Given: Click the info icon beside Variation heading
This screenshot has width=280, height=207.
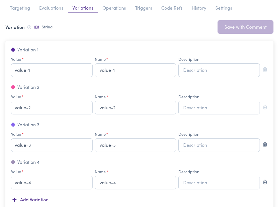Looking at the screenshot, I should pyautogui.click(x=29, y=27).
